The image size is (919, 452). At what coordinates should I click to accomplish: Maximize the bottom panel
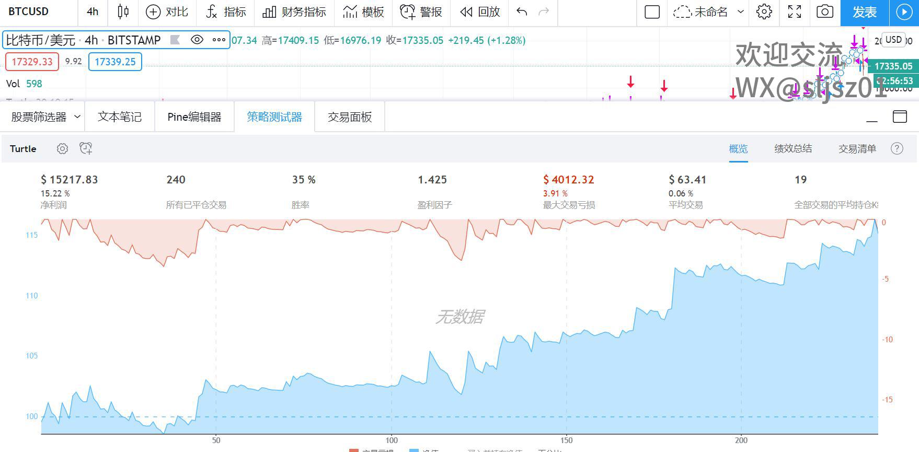coord(900,117)
